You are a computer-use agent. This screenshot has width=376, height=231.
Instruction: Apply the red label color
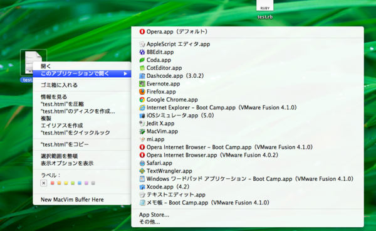[x=53, y=183]
